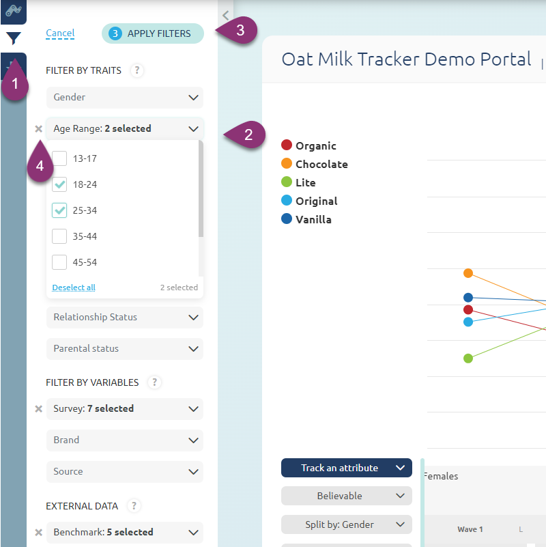
Task: Click the Cancel link
Action: 60,33
